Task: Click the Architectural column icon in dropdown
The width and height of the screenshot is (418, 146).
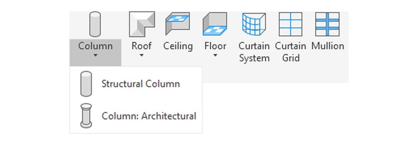Action: click(x=86, y=116)
